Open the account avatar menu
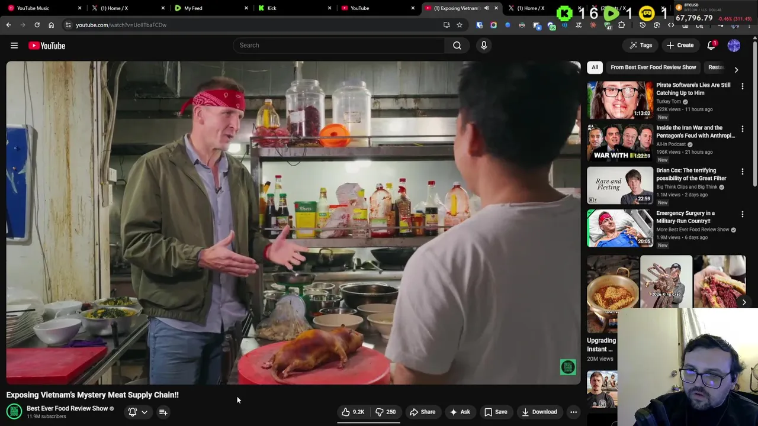 (x=734, y=46)
